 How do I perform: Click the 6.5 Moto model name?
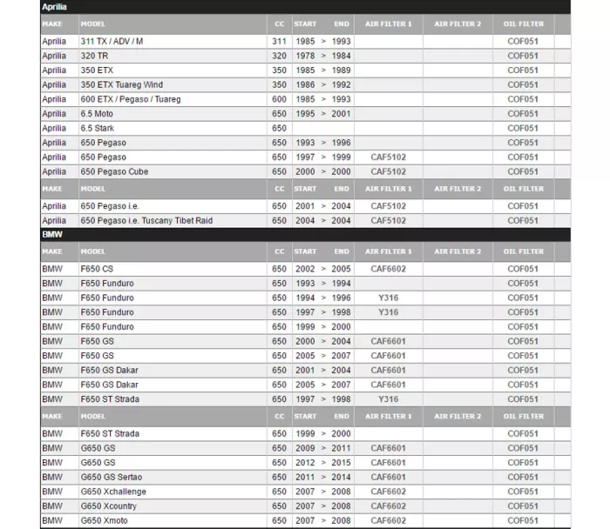(x=98, y=114)
